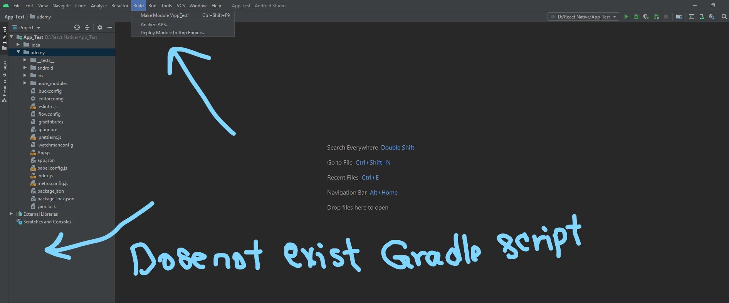Open the Help menu

[x=216, y=5]
